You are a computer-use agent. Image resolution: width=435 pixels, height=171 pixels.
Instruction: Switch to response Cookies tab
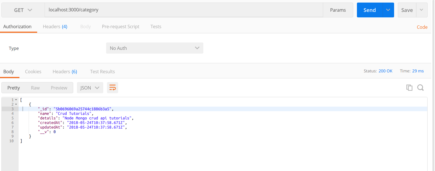33,72
